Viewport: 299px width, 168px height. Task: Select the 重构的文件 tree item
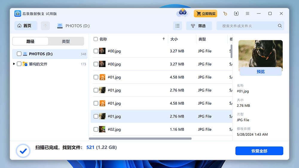point(50,64)
